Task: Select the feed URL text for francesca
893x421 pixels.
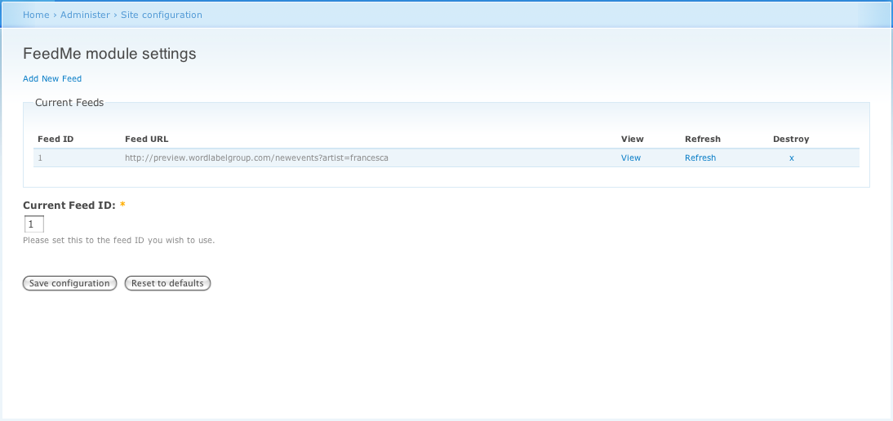Action: point(256,158)
